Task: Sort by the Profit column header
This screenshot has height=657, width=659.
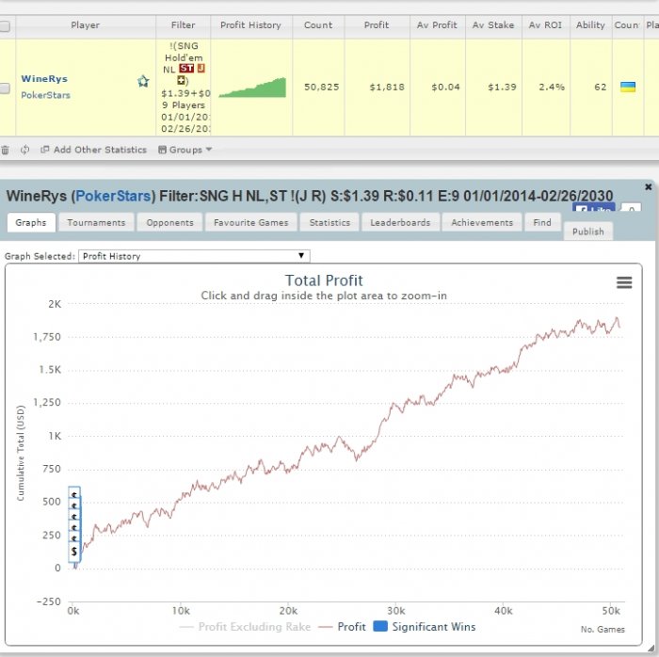Action: (377, 25)
